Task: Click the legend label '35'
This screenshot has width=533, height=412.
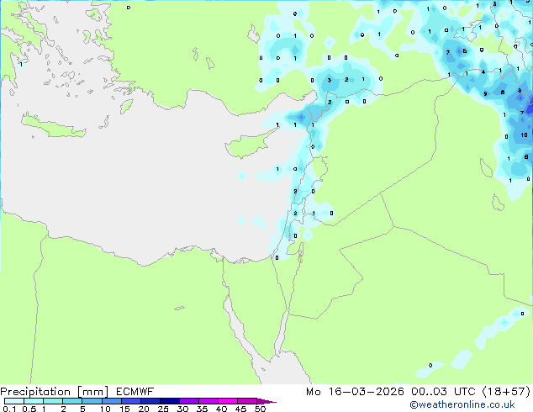Action: [x=202, y=409]
